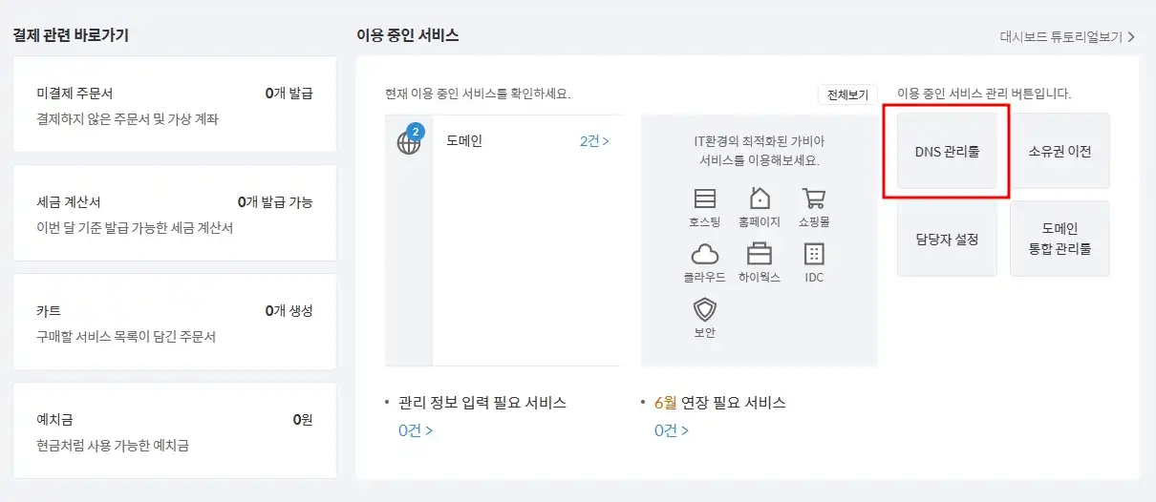1156x502 pixels.
Task: Open the 예치금 deposit card
Action: pyautogui.click(x=175, y=430)
